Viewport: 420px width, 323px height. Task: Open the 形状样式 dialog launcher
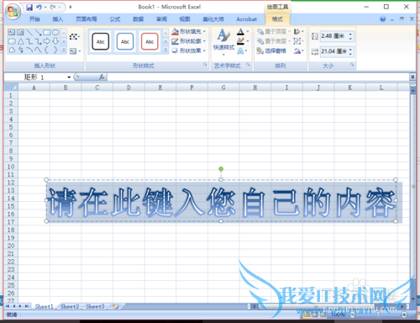[x=205, y=65]
